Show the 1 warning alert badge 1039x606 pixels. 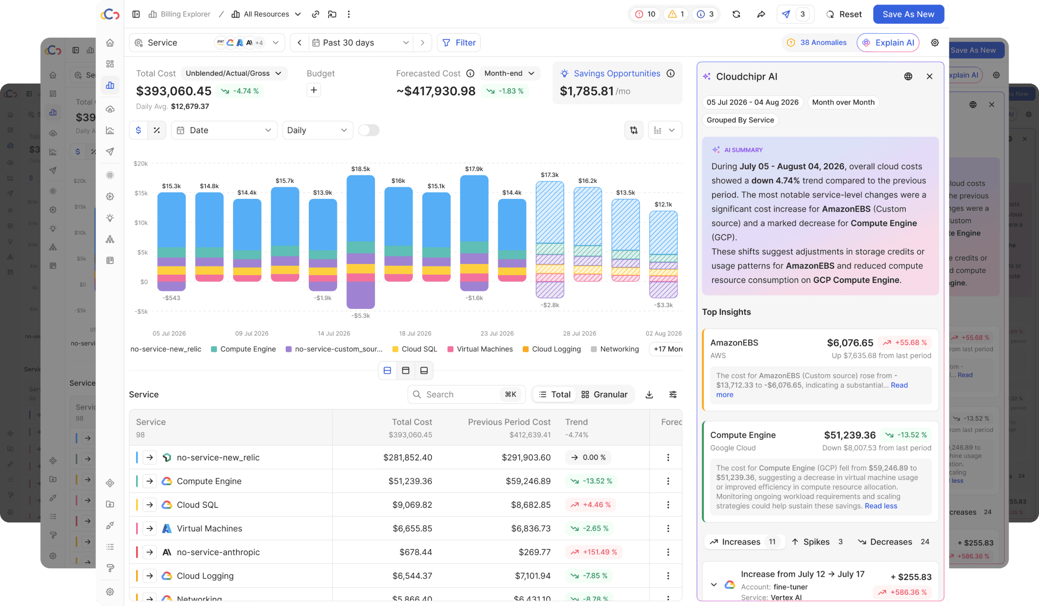point(676,14)
